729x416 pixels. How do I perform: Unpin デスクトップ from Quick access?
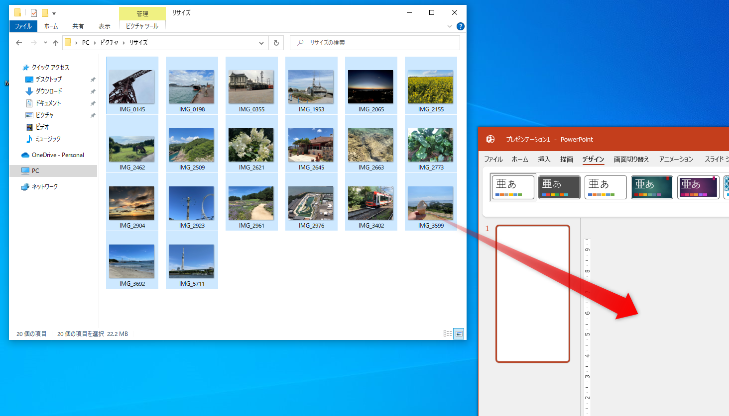(93, 79)
